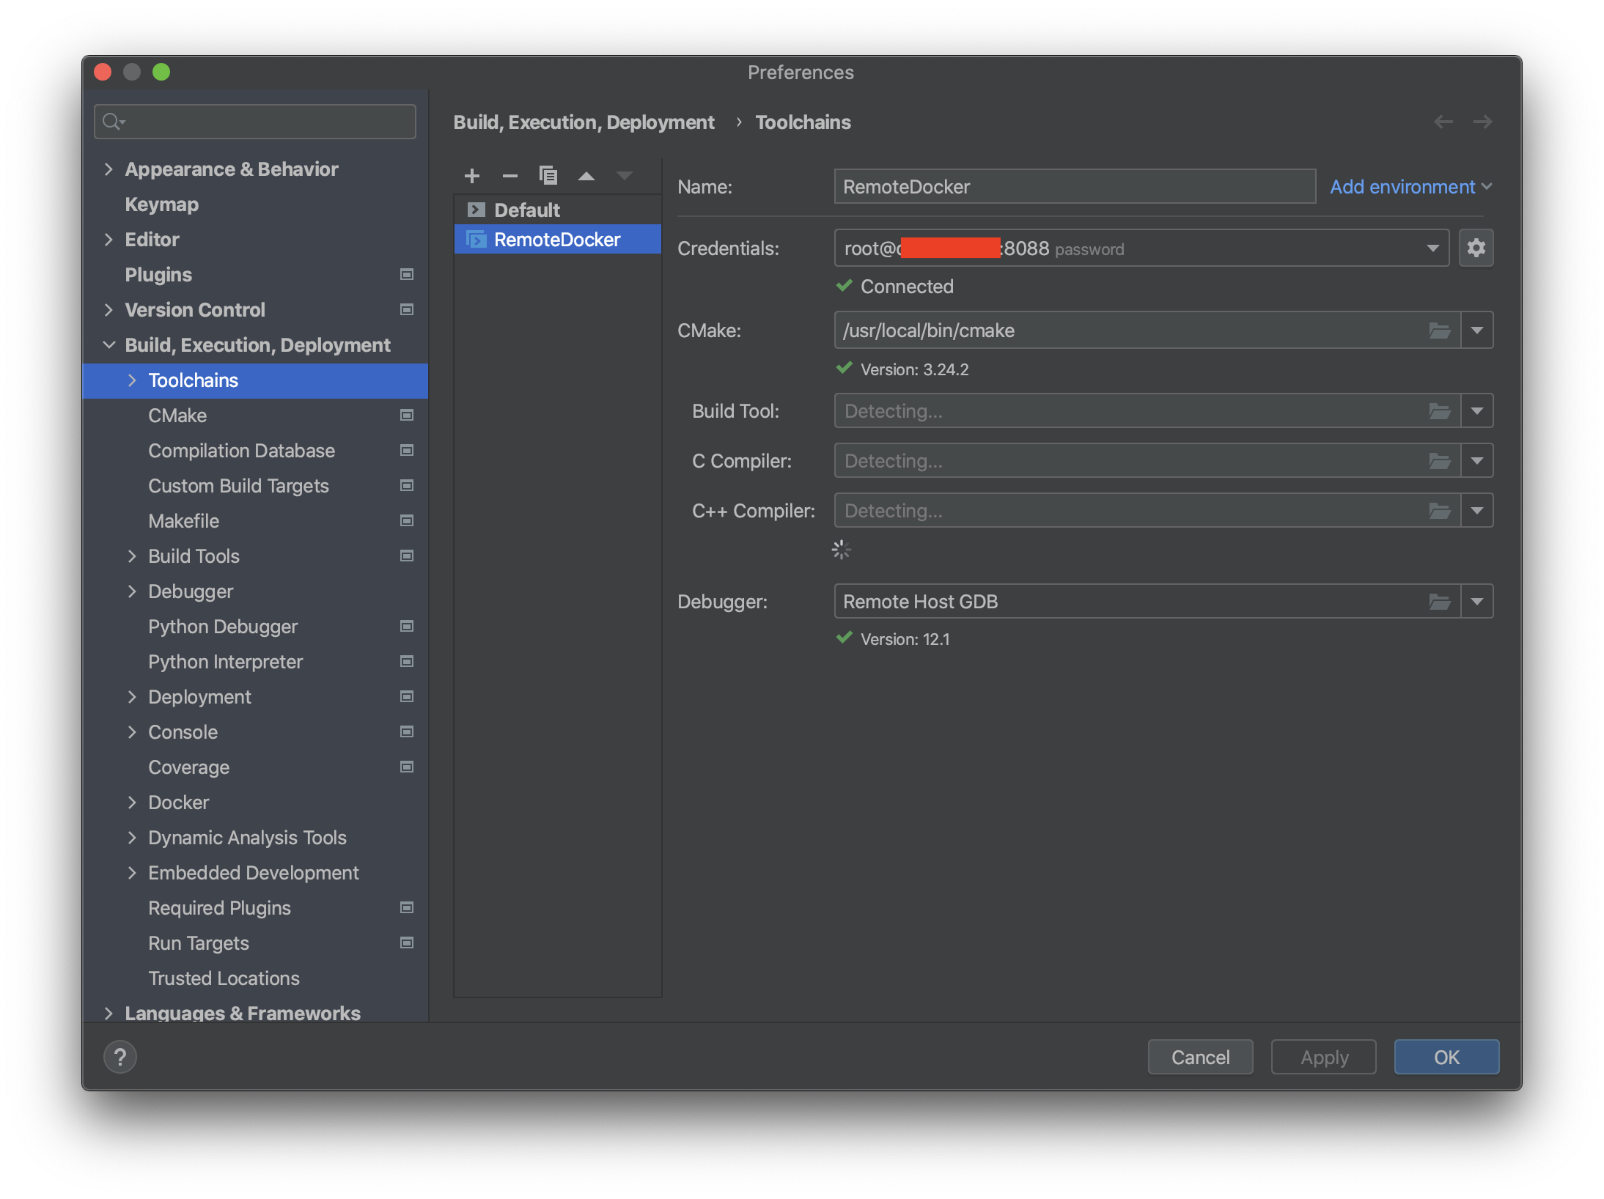This screenshot has width=1604, height=1199.
Task: Expand the Debugger settings section
Action: pos(132,591)
